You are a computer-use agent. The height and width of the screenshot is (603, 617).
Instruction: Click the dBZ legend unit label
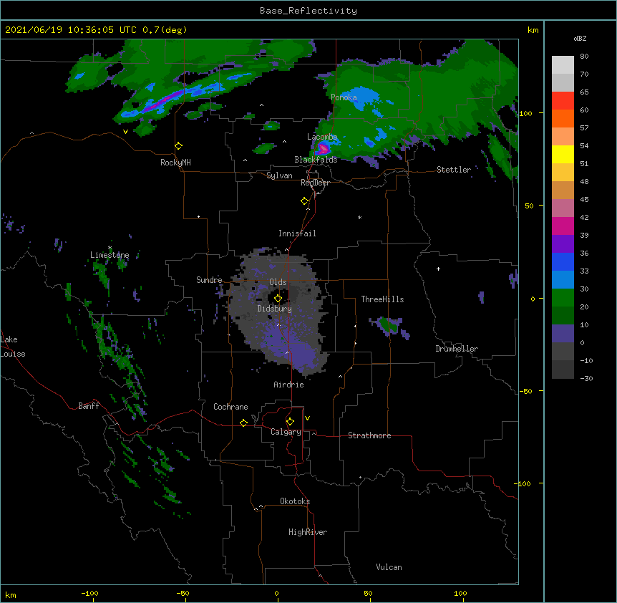tap(580, 38)
